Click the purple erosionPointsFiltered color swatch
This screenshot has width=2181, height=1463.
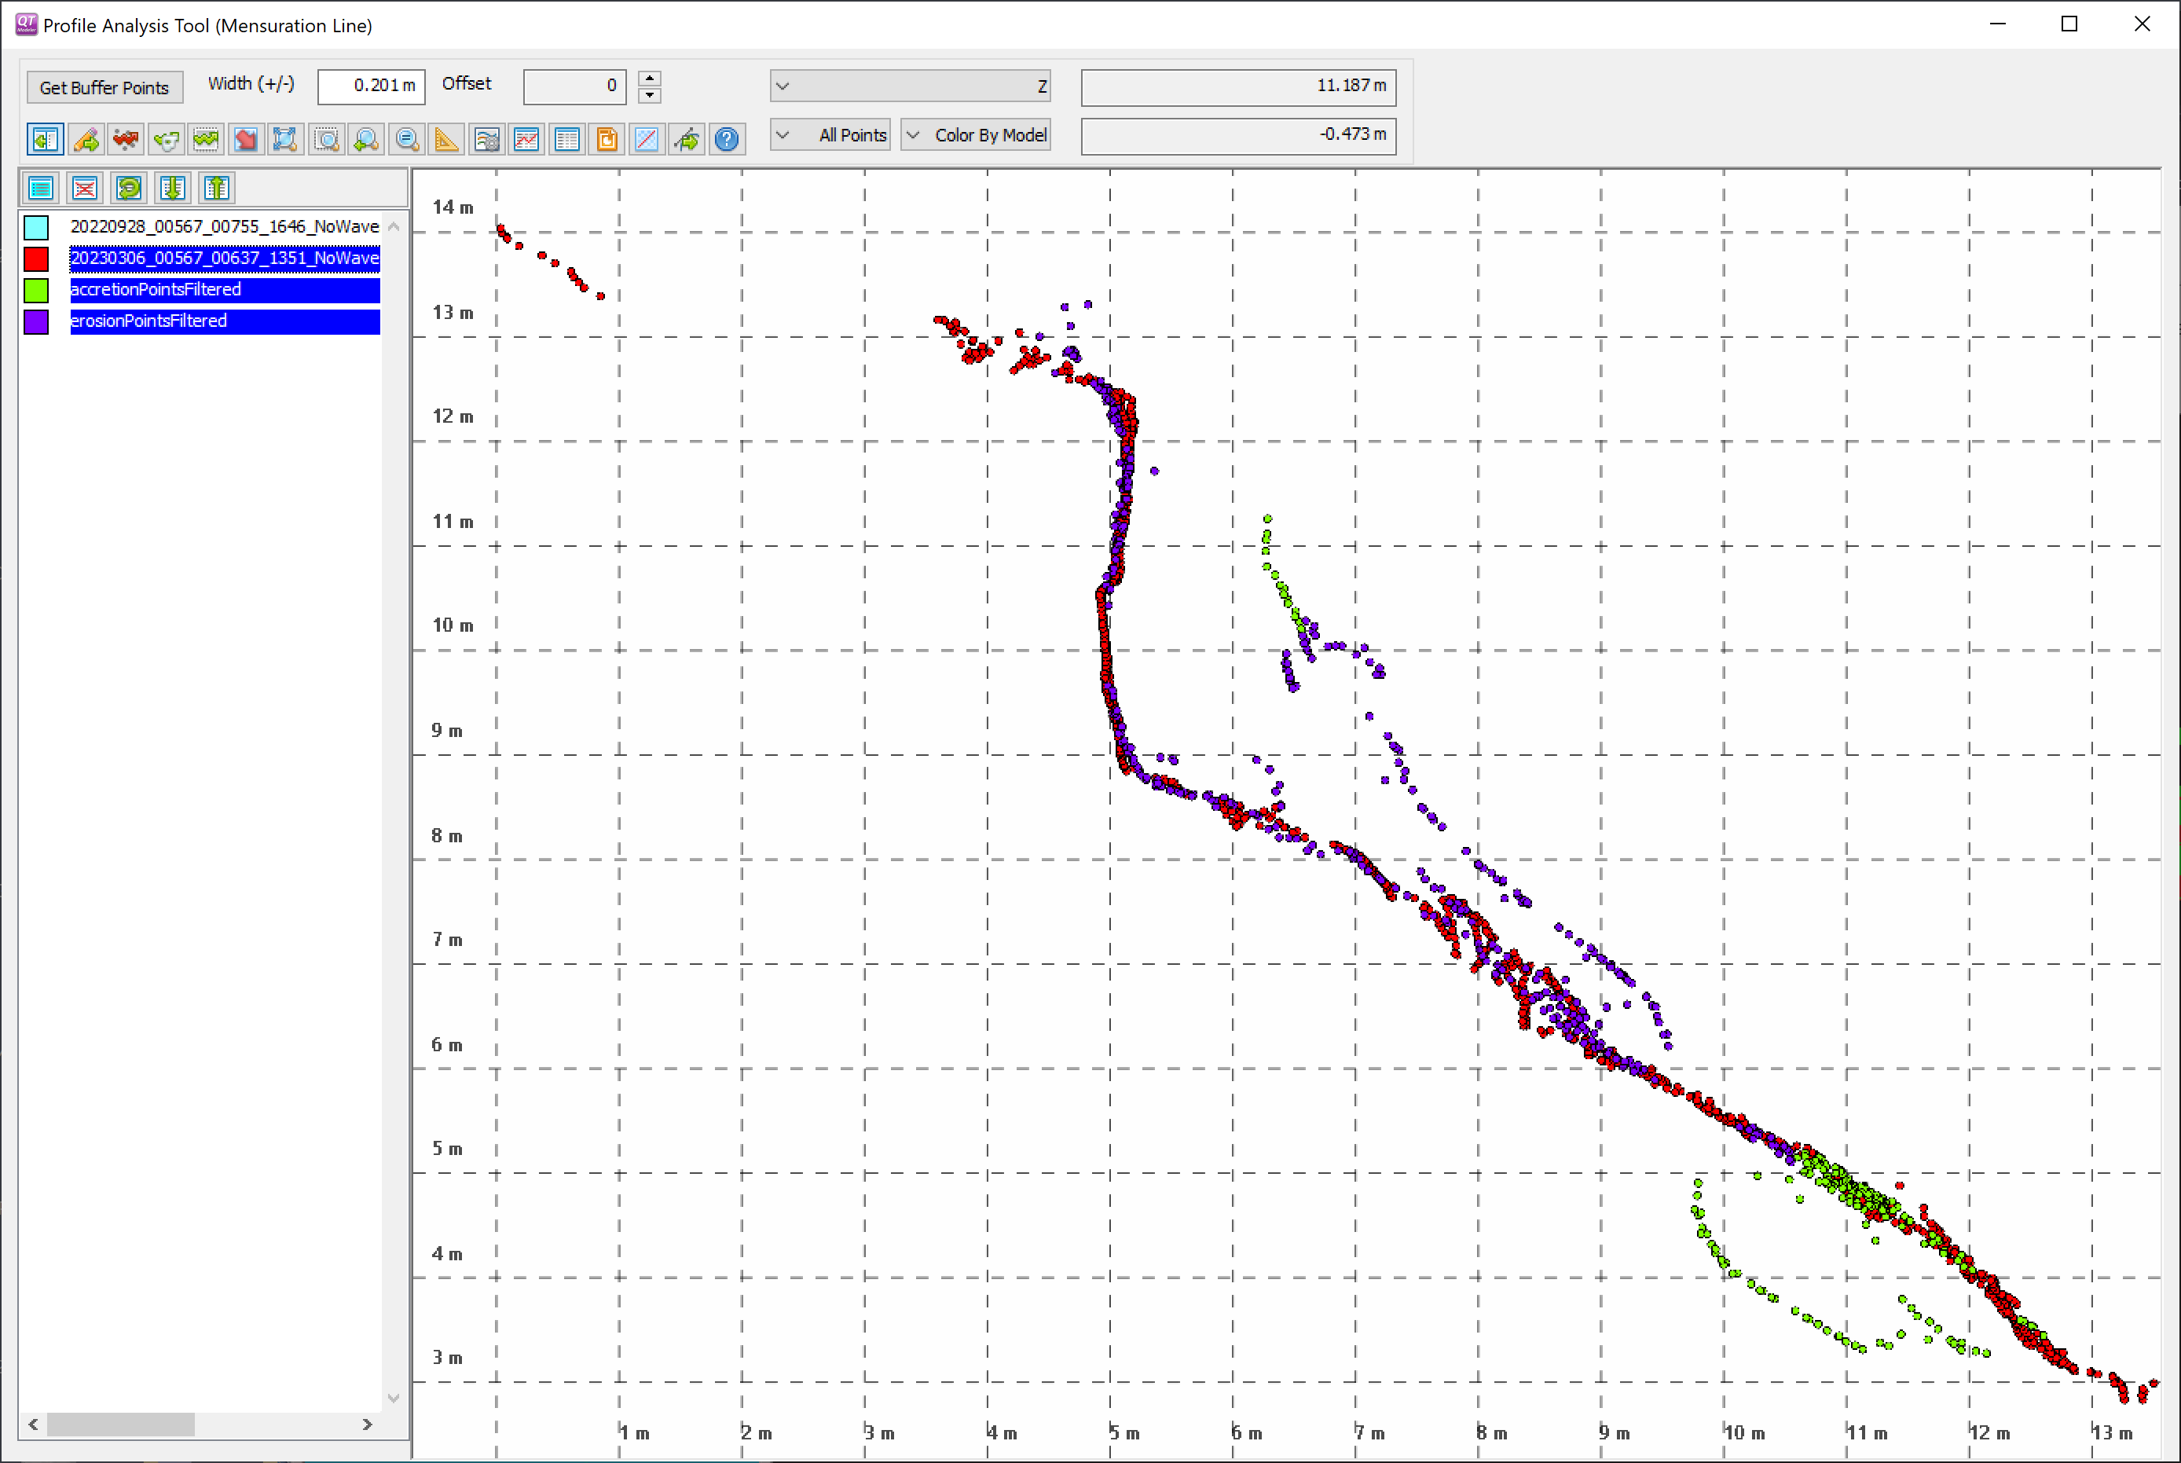coord(36,322)
